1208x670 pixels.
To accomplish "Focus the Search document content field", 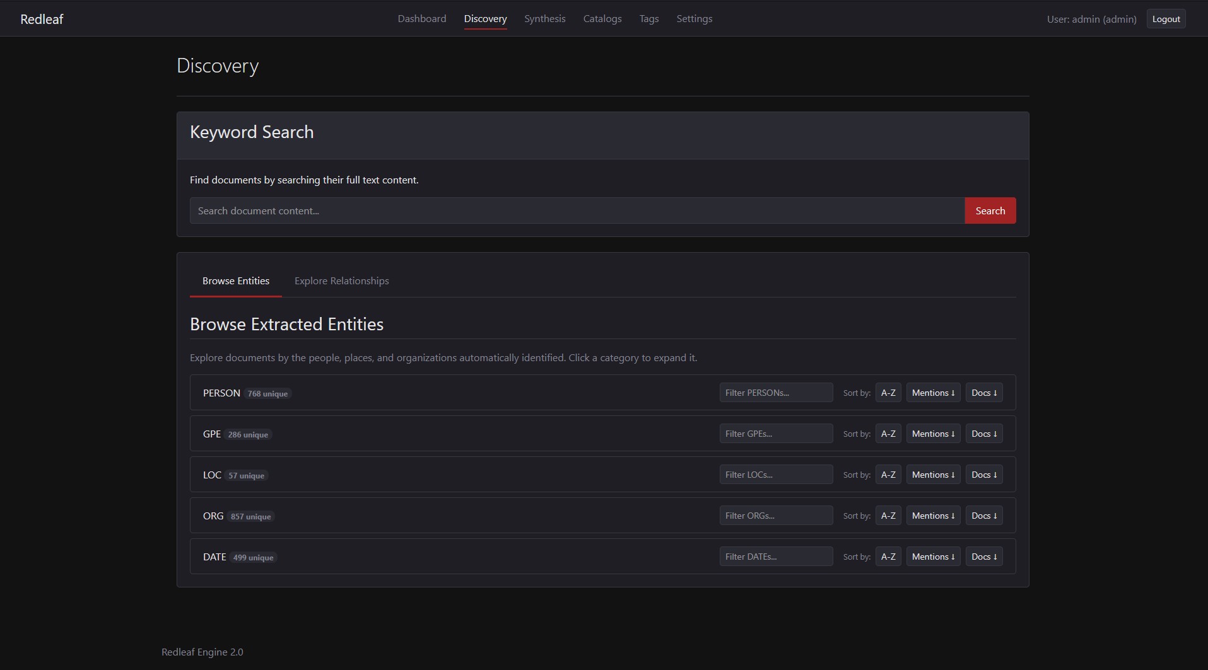I will [x=577, y=211].
